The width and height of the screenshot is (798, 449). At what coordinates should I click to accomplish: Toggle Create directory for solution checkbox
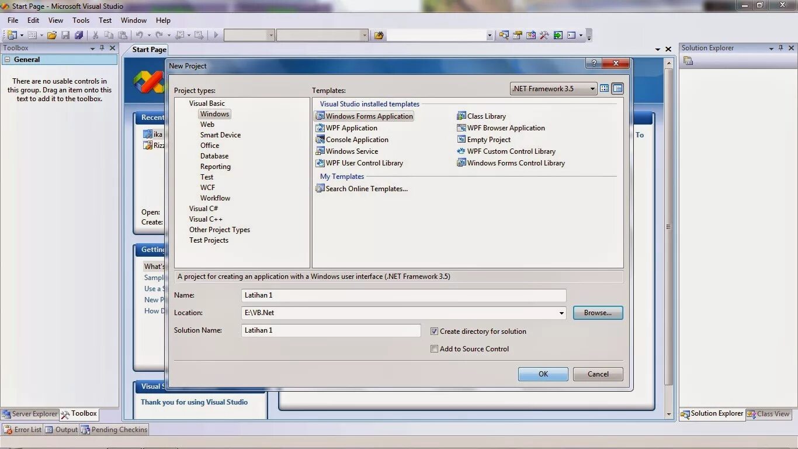[x=434, y=331]
